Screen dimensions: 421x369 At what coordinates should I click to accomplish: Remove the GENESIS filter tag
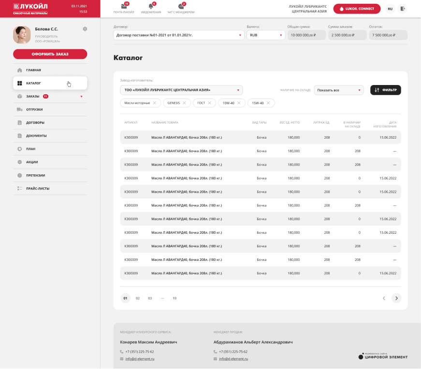click(184, 103)
